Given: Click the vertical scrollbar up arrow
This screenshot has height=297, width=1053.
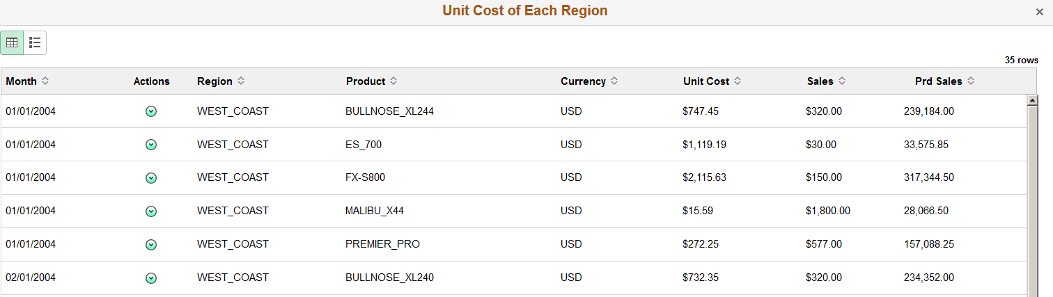Looking at the screenshot, I should (x=1033, y=100).
